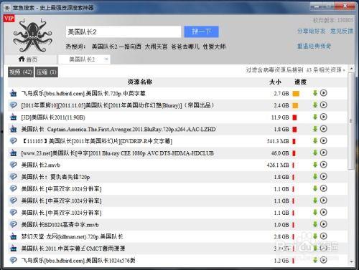Click source icon of HDCLUB 46.0 GB row
The width and height of the screenshot is (359, 270).
pyautogui.click(x=14, y=153)
